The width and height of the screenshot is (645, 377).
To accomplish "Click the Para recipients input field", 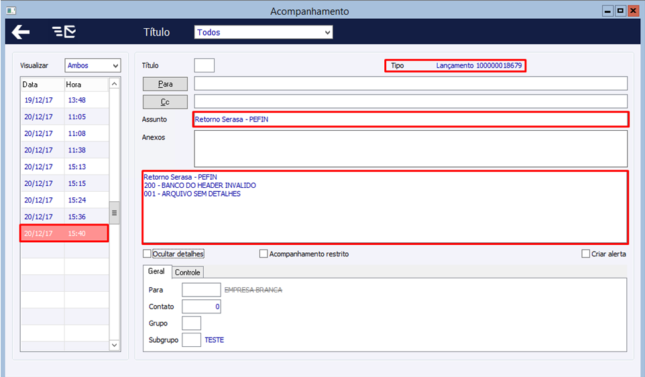I will click(410, 84).
